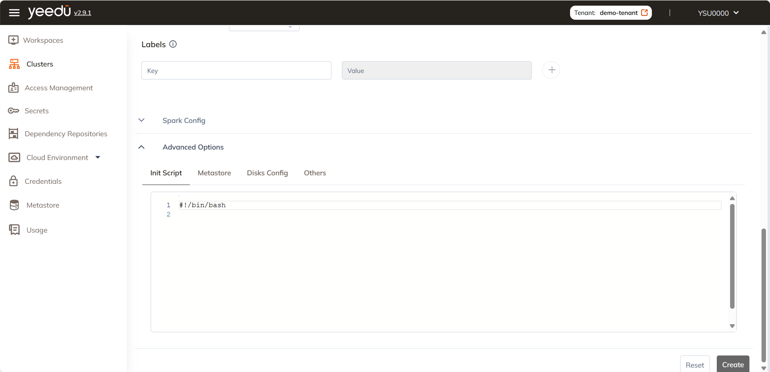770x372 pixels.
Task: Switch to the Disks Config tab
Action: pyautogui.click(x=267, y=172)
